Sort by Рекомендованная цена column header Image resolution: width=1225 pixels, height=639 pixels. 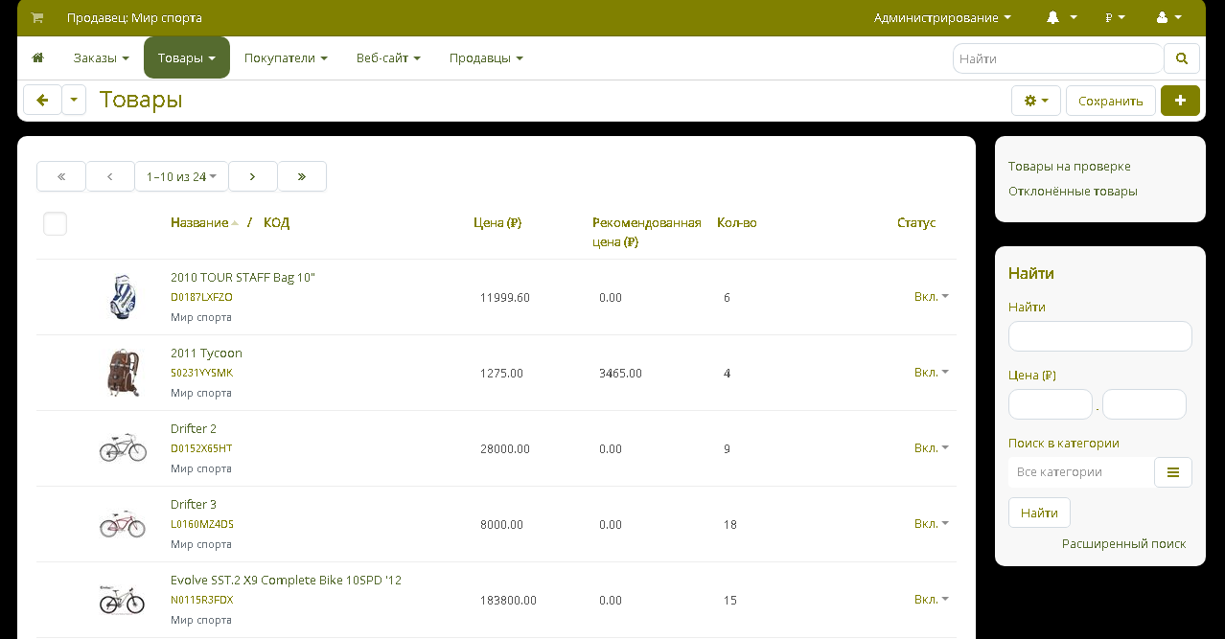[646, 232]
